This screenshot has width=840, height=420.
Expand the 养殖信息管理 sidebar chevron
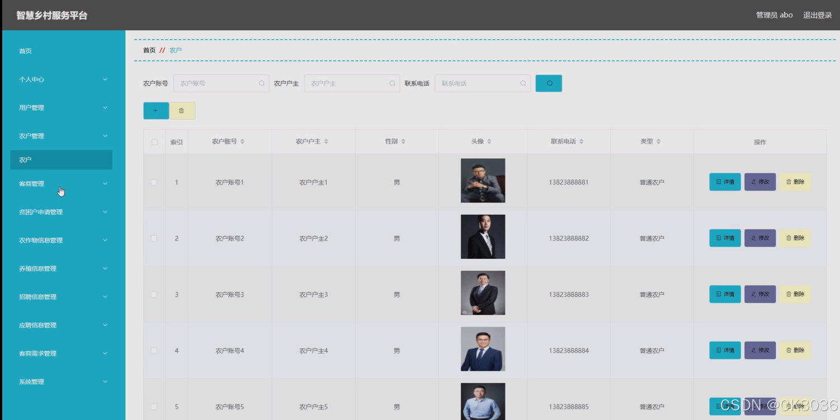pyautogui.click(x=105, y=268)
